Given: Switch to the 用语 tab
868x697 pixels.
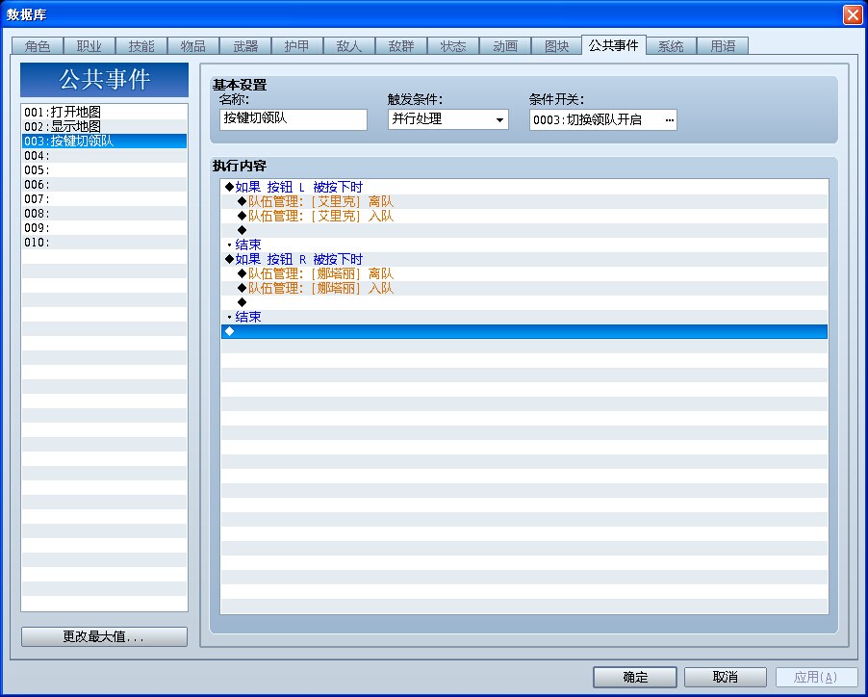Looking at the screenshot, I should pos(723,45).
